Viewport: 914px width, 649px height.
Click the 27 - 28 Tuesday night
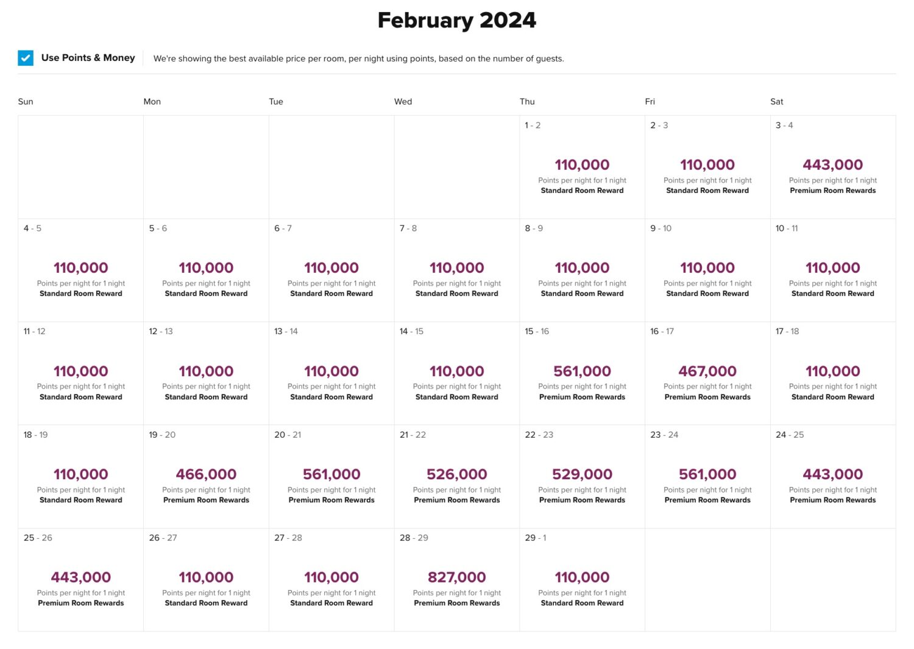click(x=331, y=580)
